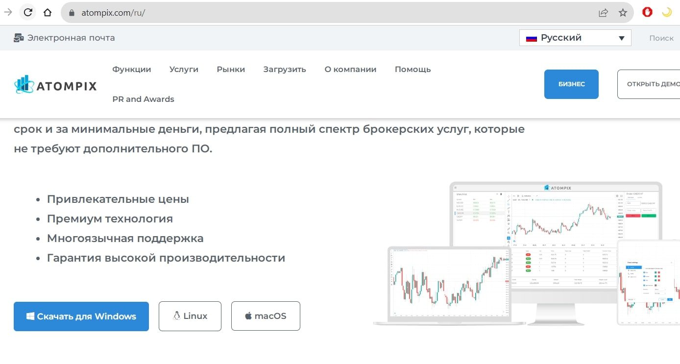Image resolution: width=680 pixels, height=364 pixels.
Task: Click the desktop monitor platform screenshot
Action: coord(556,252)
